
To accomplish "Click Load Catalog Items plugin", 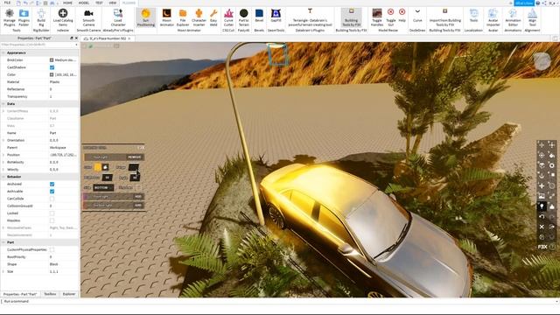I will point(63,17).
